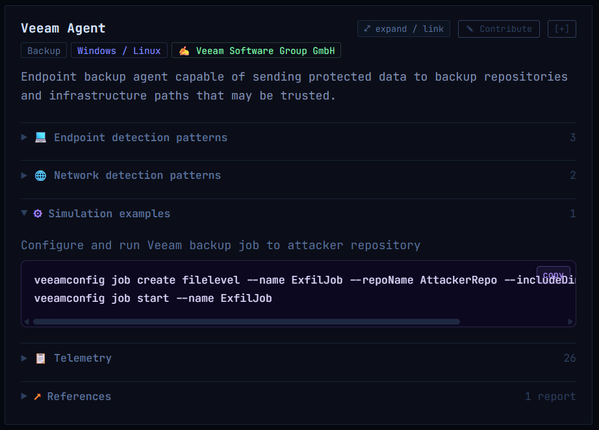Click the "veeamconfig job start --name ExfilJob" line
Screen dimensions: 599x430
[x=153, y=299]
